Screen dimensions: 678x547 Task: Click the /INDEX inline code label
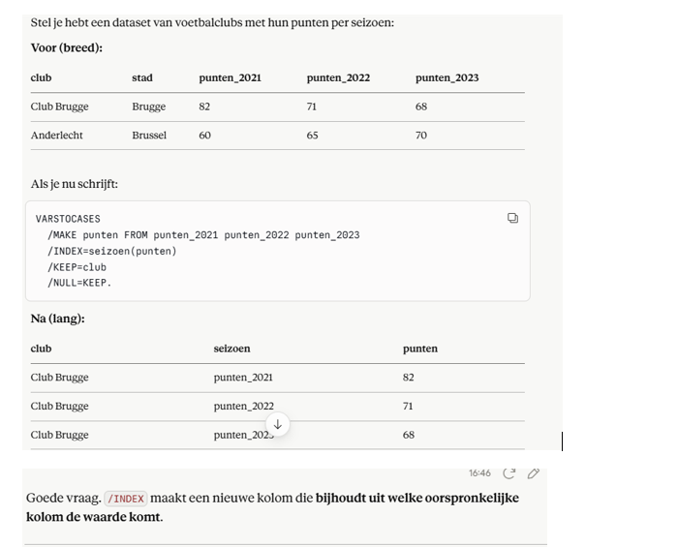(x=125, y=499)
